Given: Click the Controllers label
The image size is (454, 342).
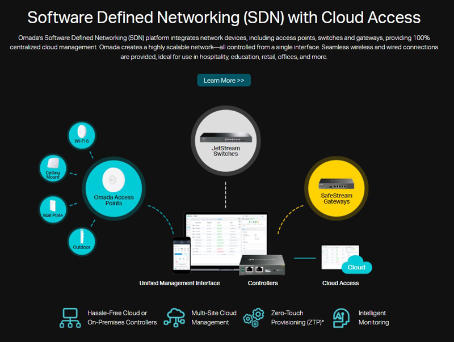Looking at the screenshot, I should point(263,283).
